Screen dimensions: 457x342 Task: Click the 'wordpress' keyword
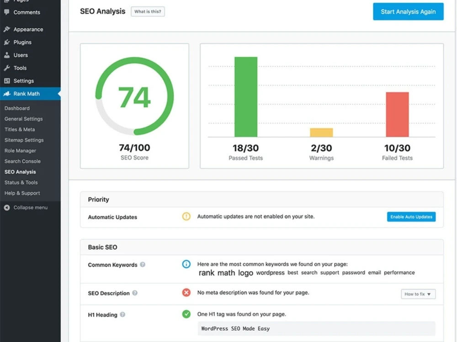tap(270, 273)
